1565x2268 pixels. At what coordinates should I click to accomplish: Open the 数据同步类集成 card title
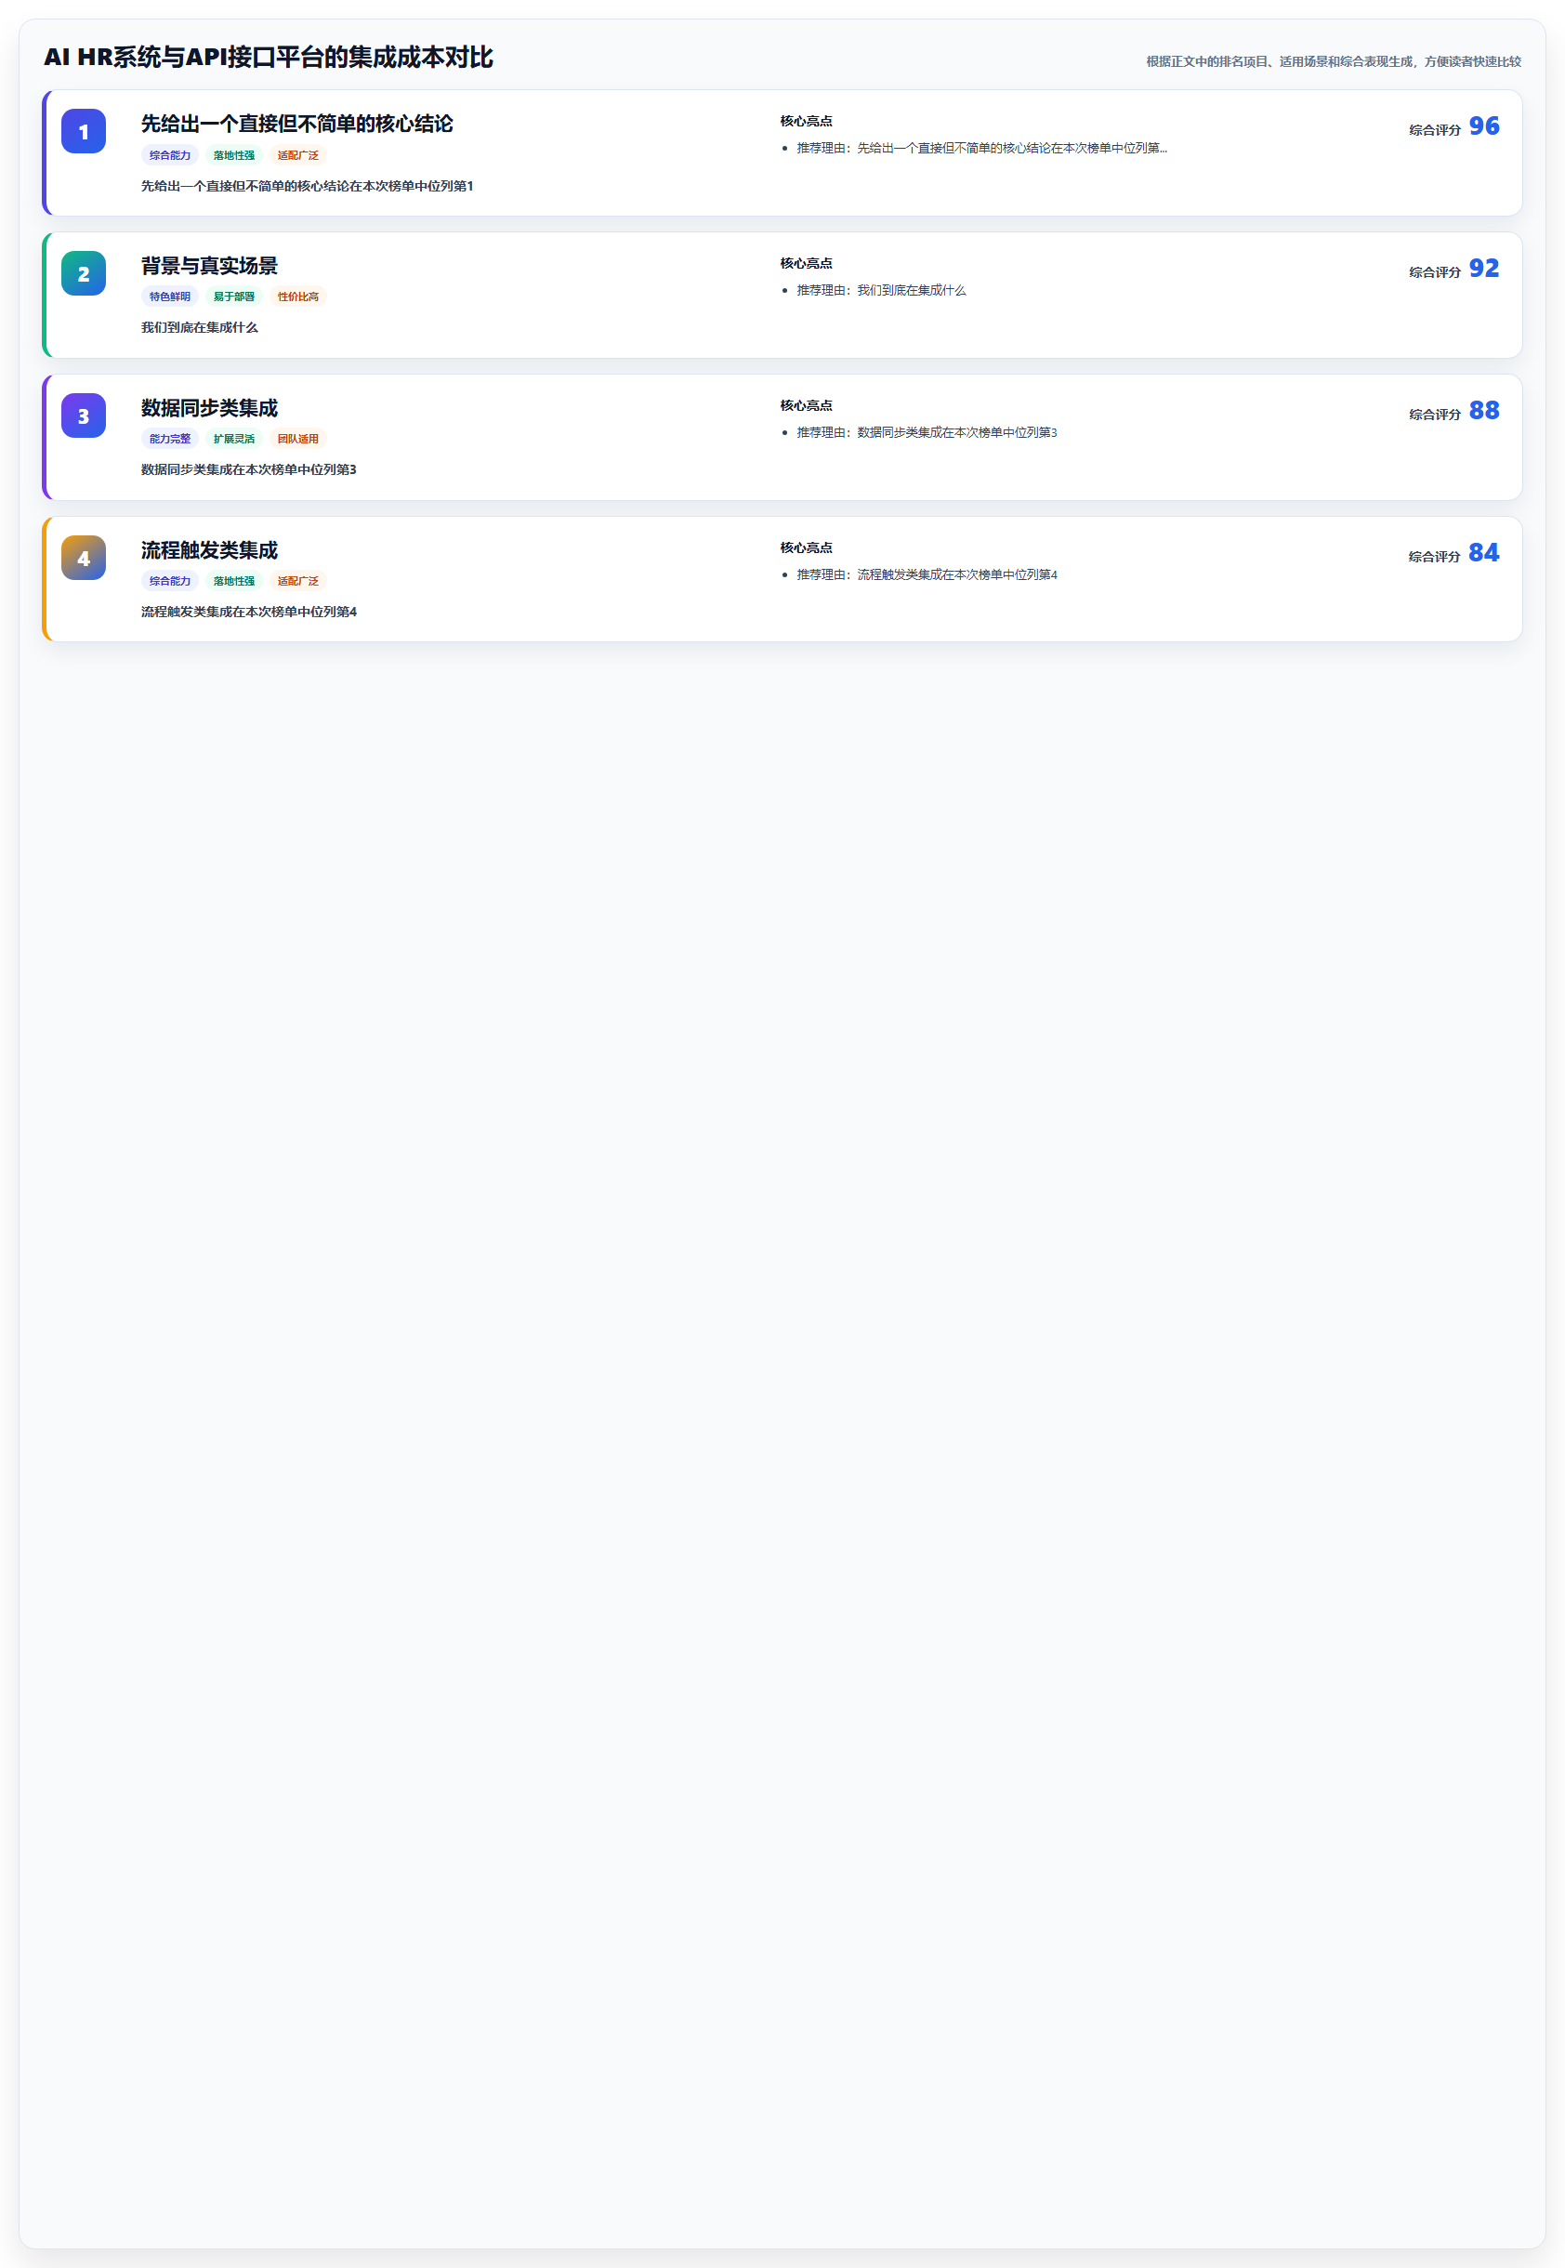(x=209, y=408)
